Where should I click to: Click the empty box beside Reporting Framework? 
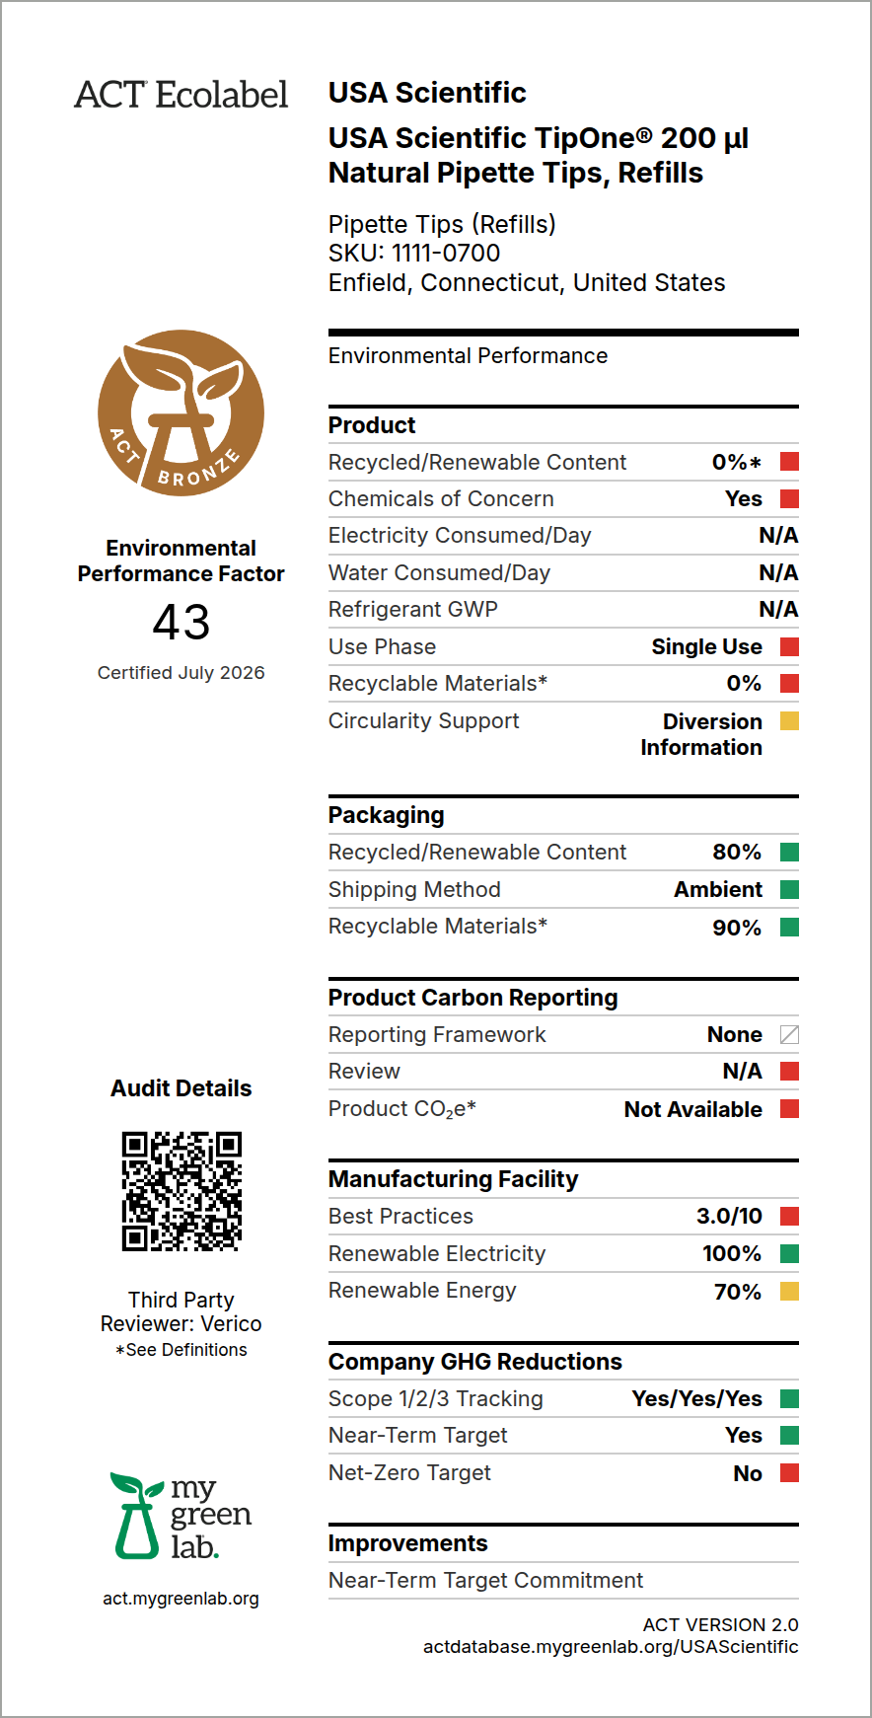(x=789, y=1034)
